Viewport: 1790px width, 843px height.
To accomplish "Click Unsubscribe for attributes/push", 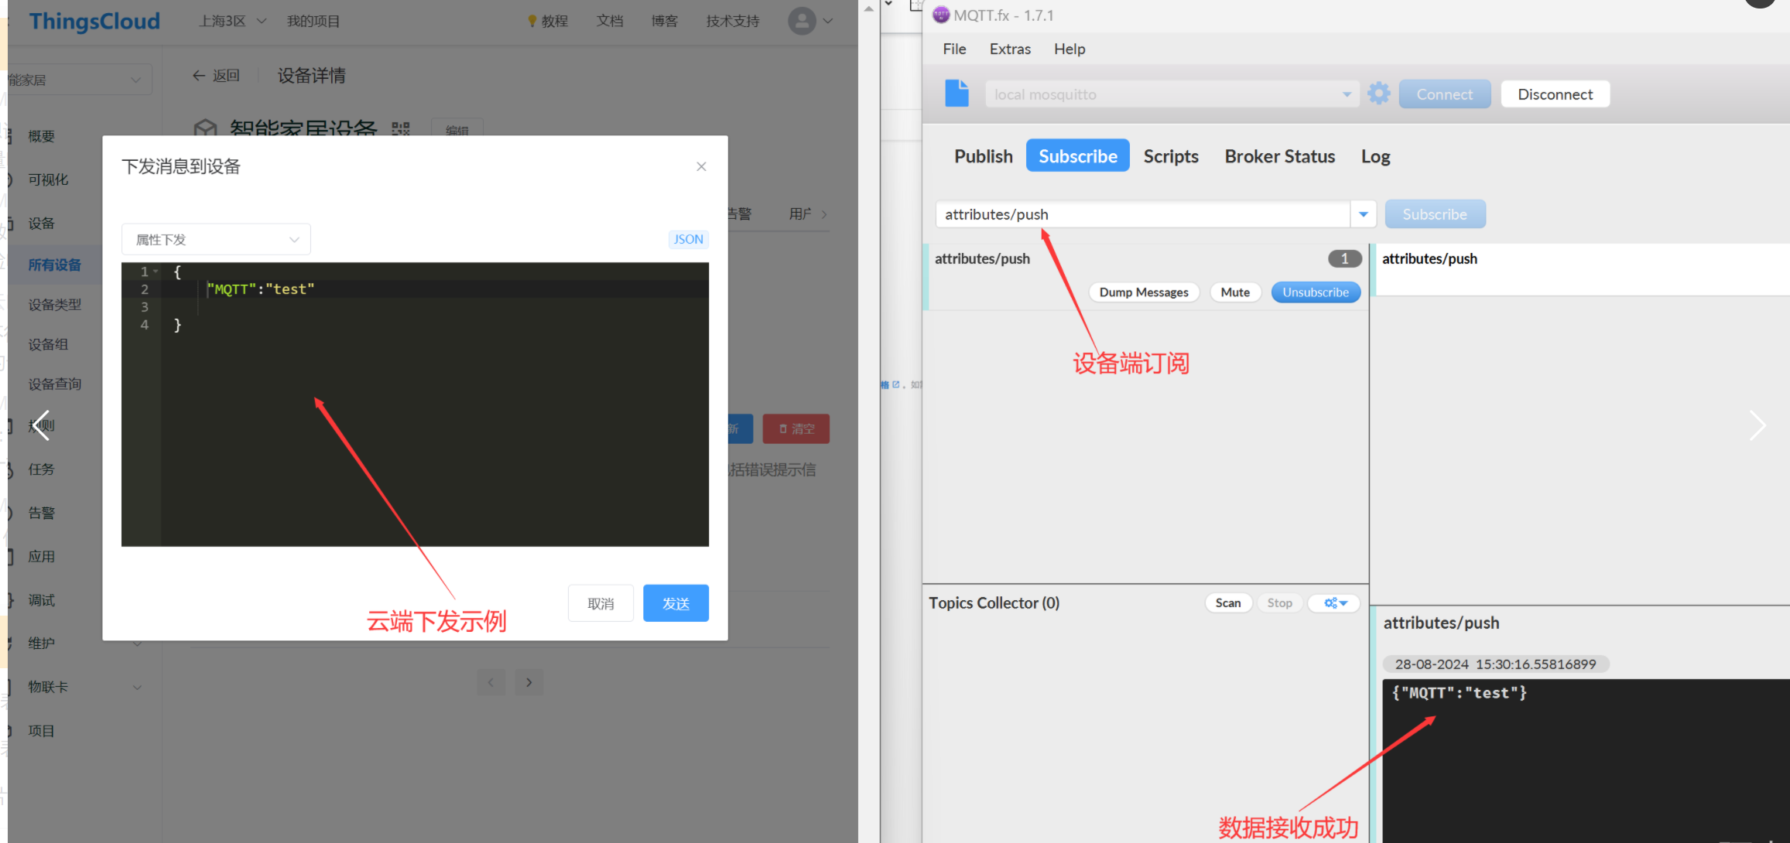I will tap(1316, 292).
